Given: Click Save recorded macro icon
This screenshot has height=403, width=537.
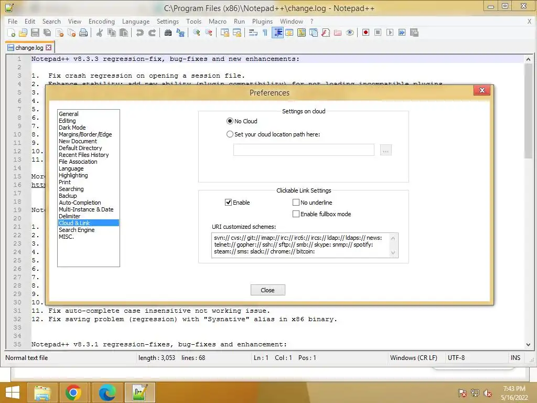Looking at the screenshot, I should point(414,33).
